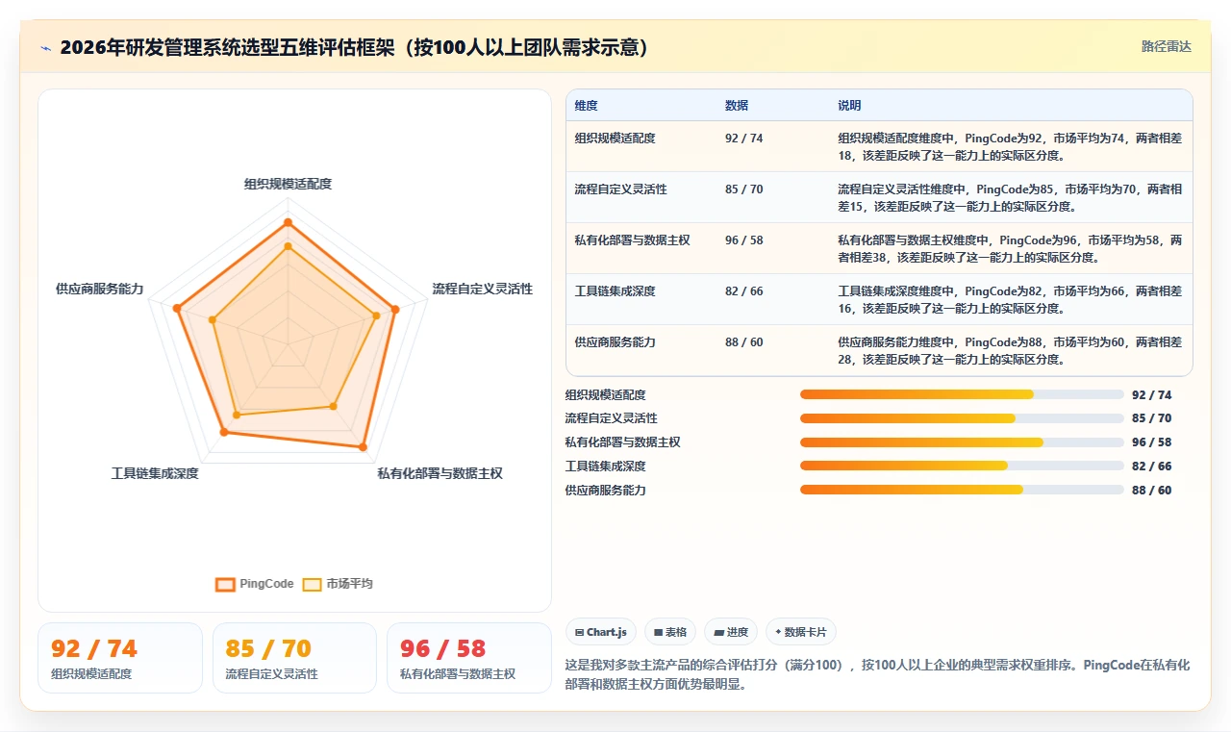This screenshot has height=732, width=1231.
Task: Click the header icon beside the 2026 title
Action: point(45,48)
